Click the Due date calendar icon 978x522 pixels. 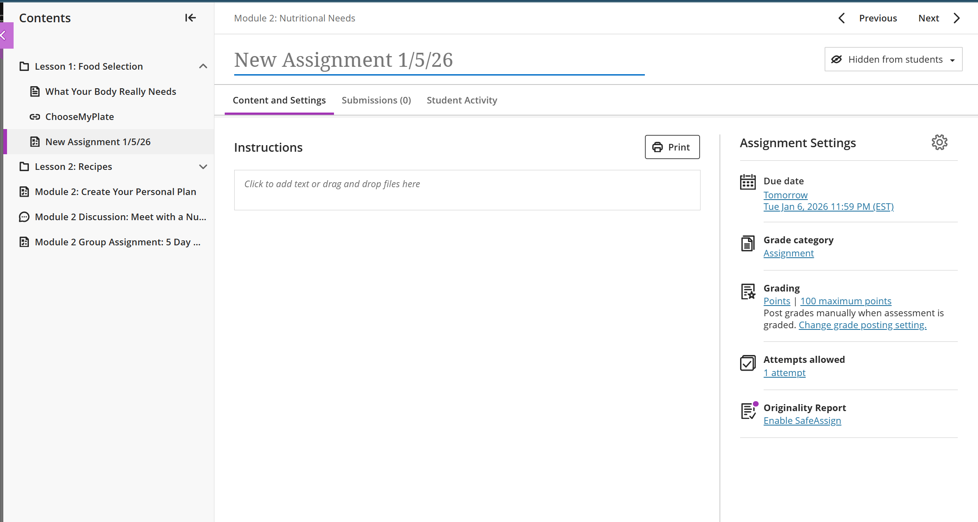[x=748, y=182]
